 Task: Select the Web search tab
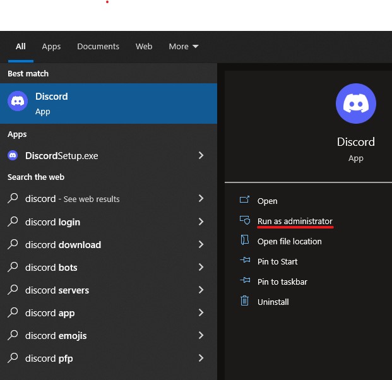144,47
